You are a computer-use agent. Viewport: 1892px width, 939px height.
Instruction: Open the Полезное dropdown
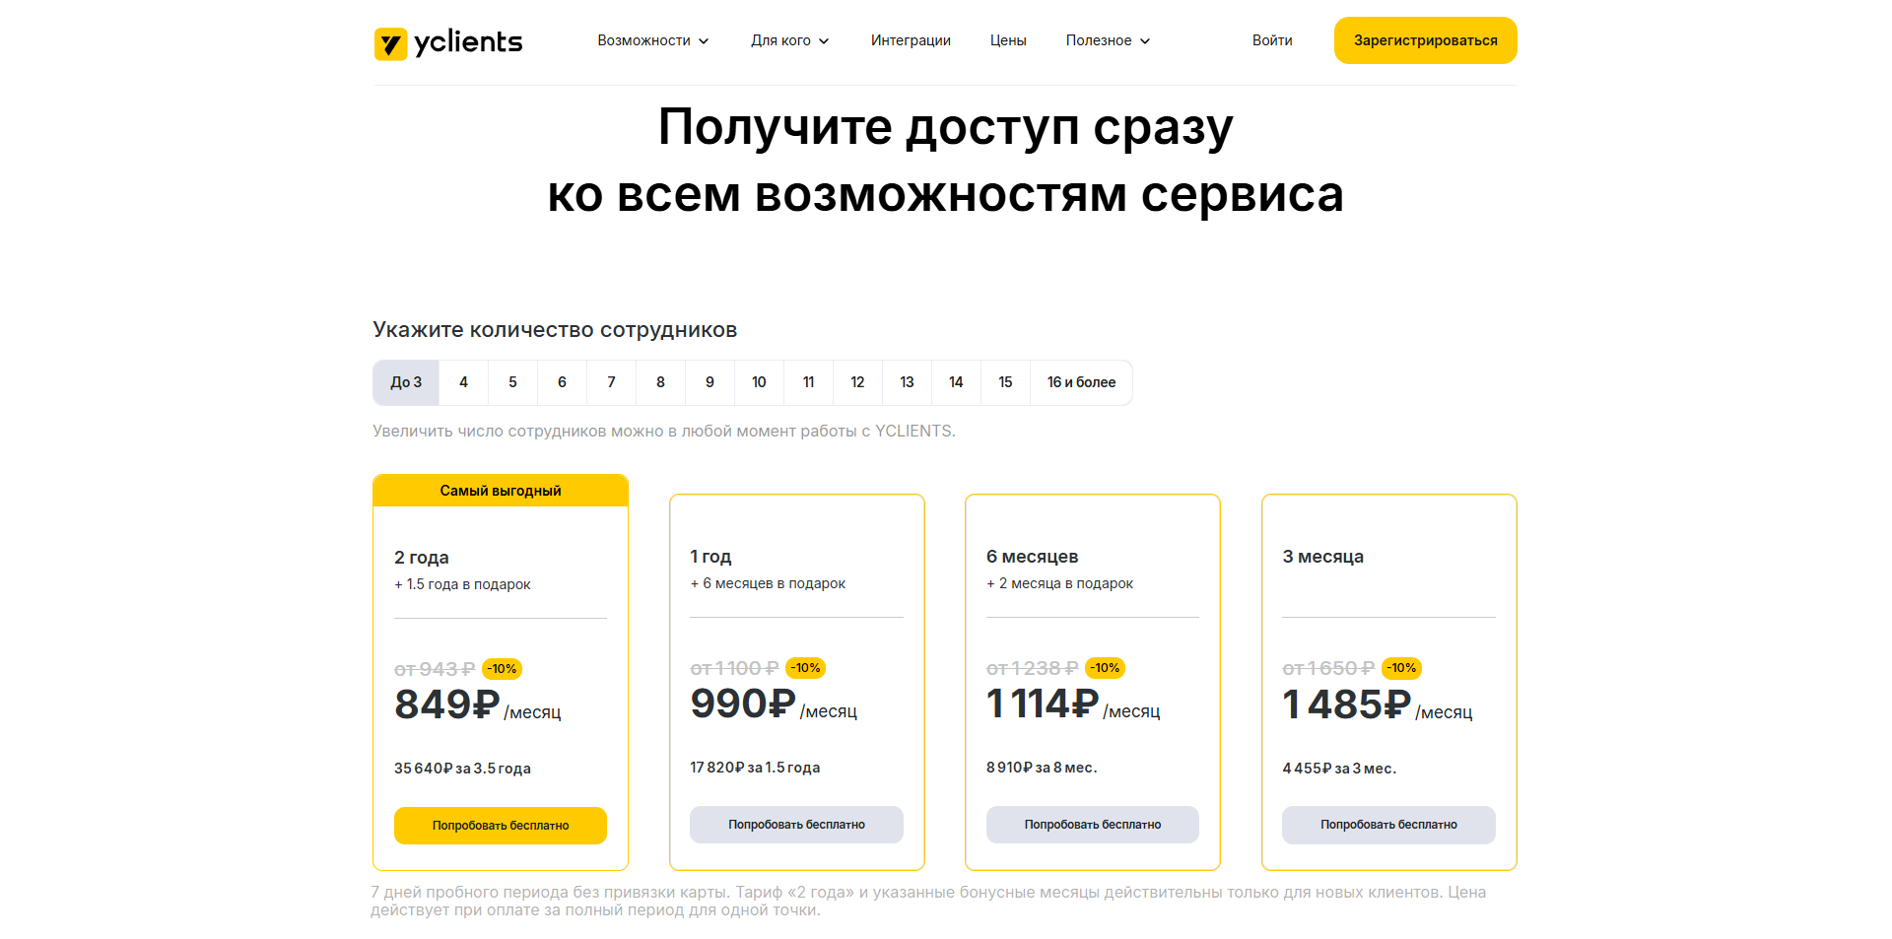click(1107, 40)
